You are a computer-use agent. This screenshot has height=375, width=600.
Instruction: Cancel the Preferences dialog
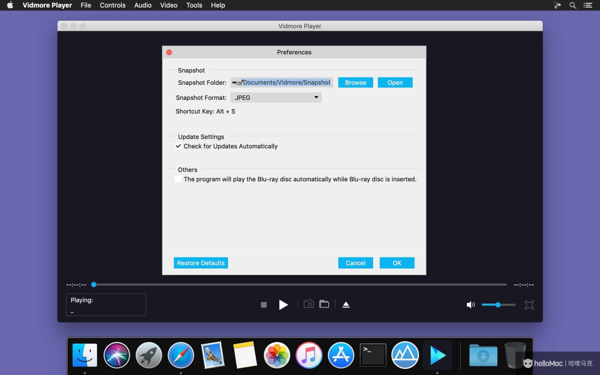[356, 263]
